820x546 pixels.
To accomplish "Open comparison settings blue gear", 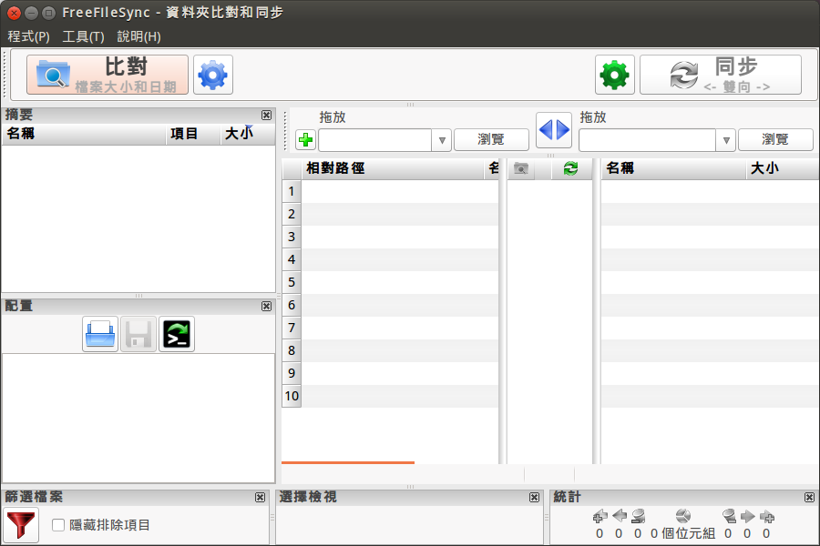I will [x=213, y=75].
